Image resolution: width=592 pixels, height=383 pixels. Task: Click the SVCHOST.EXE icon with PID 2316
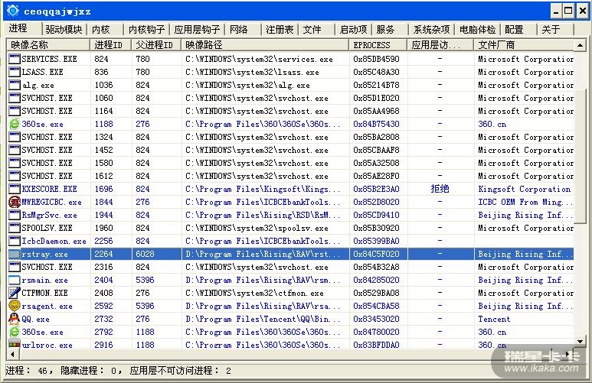click(x=15, y=267)
